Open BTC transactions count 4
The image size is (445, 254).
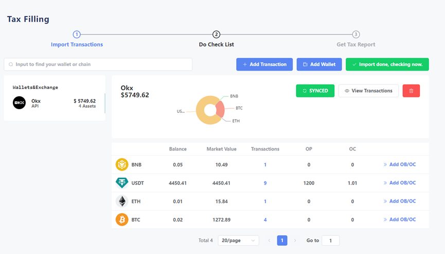265,219
